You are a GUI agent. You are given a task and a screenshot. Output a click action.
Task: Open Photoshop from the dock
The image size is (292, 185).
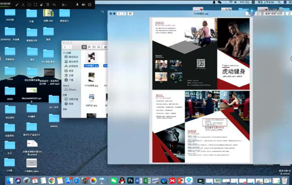pyautogui.click(x=130, y=180)
